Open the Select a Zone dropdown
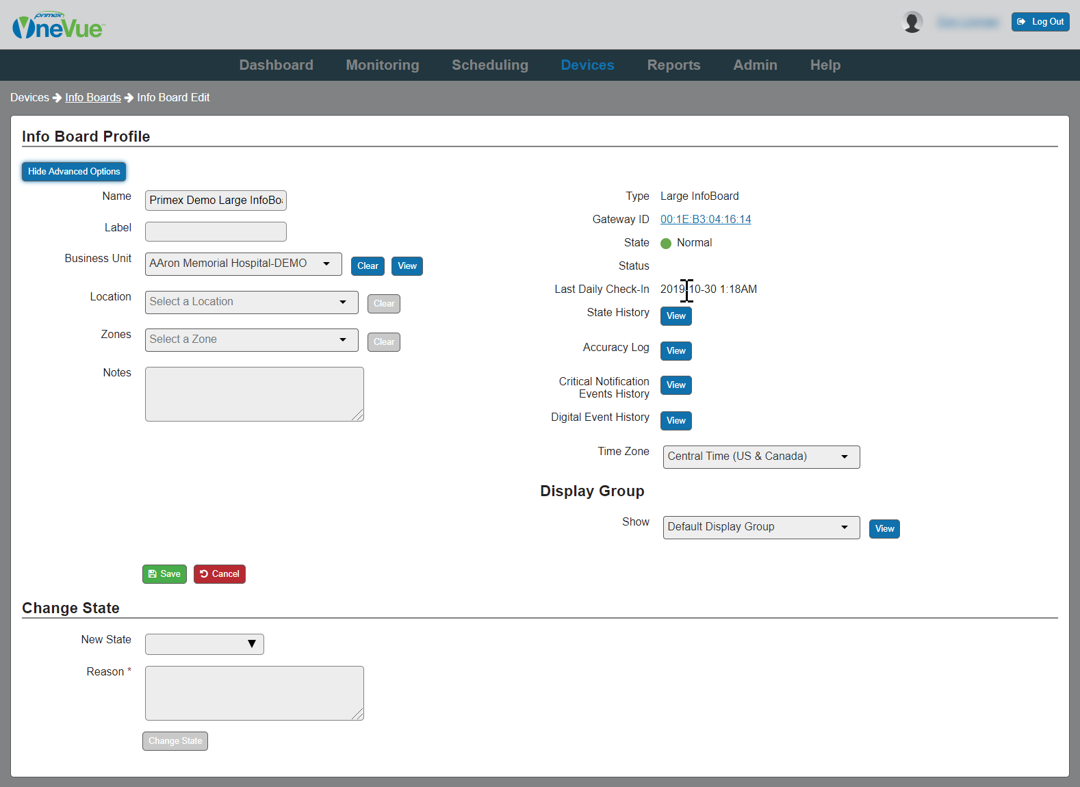The height and width of the screenshot is (787, 1080). (252, 340)
